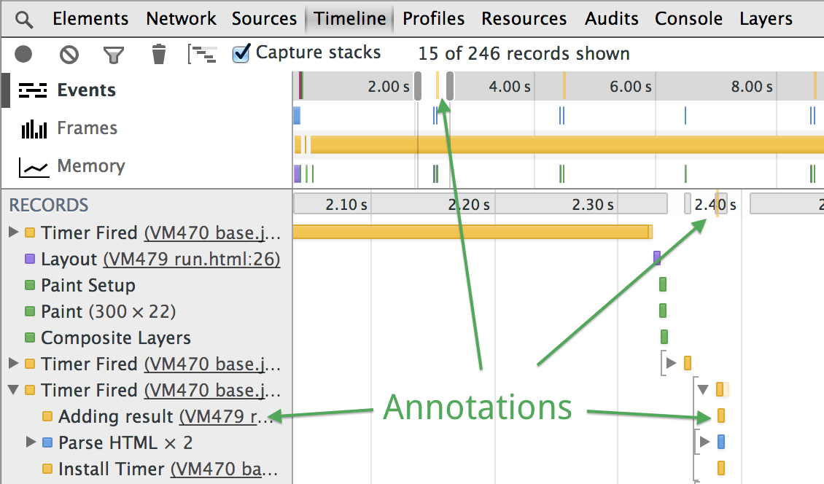The height and width of the screenshot is (484, 824).
Task: Switch to the Console tab
Action: (688, 18)
